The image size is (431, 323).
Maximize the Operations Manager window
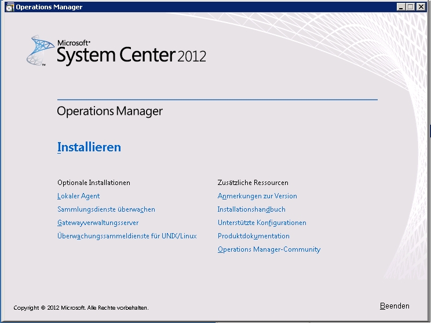411,7
